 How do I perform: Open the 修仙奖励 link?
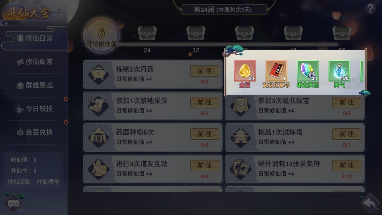(19, 182)
